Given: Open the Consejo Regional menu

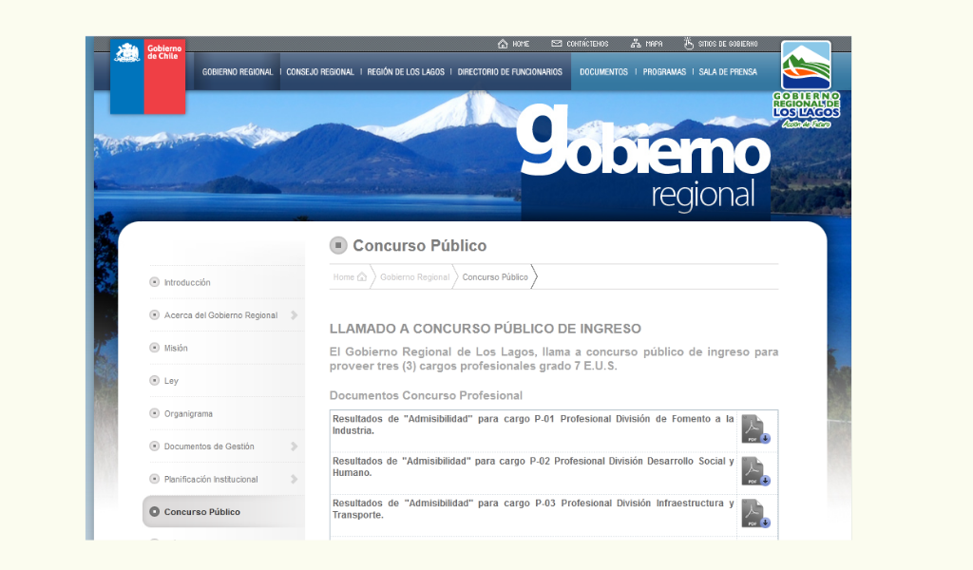Looking at the screenshot, I should pos(320,72).
